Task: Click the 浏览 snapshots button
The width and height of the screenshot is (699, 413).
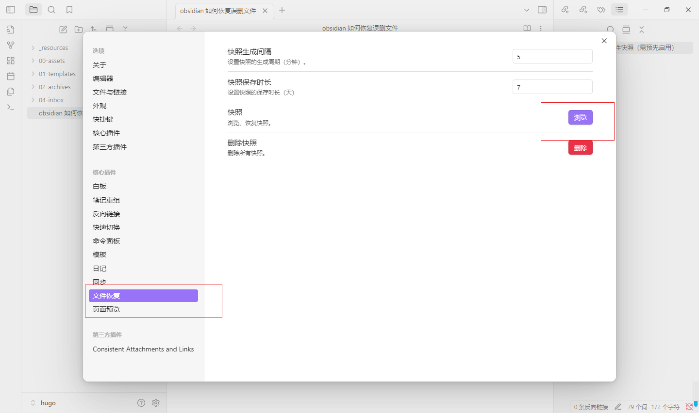Action: pyautogui.click(x=580, y=117)
